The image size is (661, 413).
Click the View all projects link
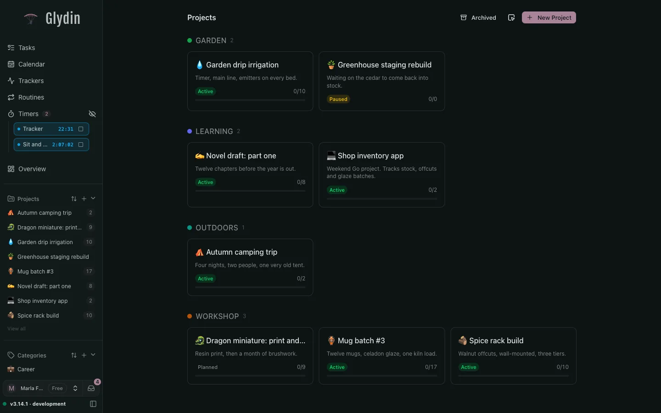coord(17,329)
